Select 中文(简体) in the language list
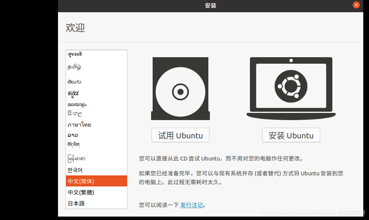Screen dimensions: 369x220 click(x=97, y=181)
